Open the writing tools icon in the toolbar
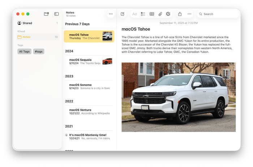This screenshot has width=253, height=167. [x=168, y=14]
